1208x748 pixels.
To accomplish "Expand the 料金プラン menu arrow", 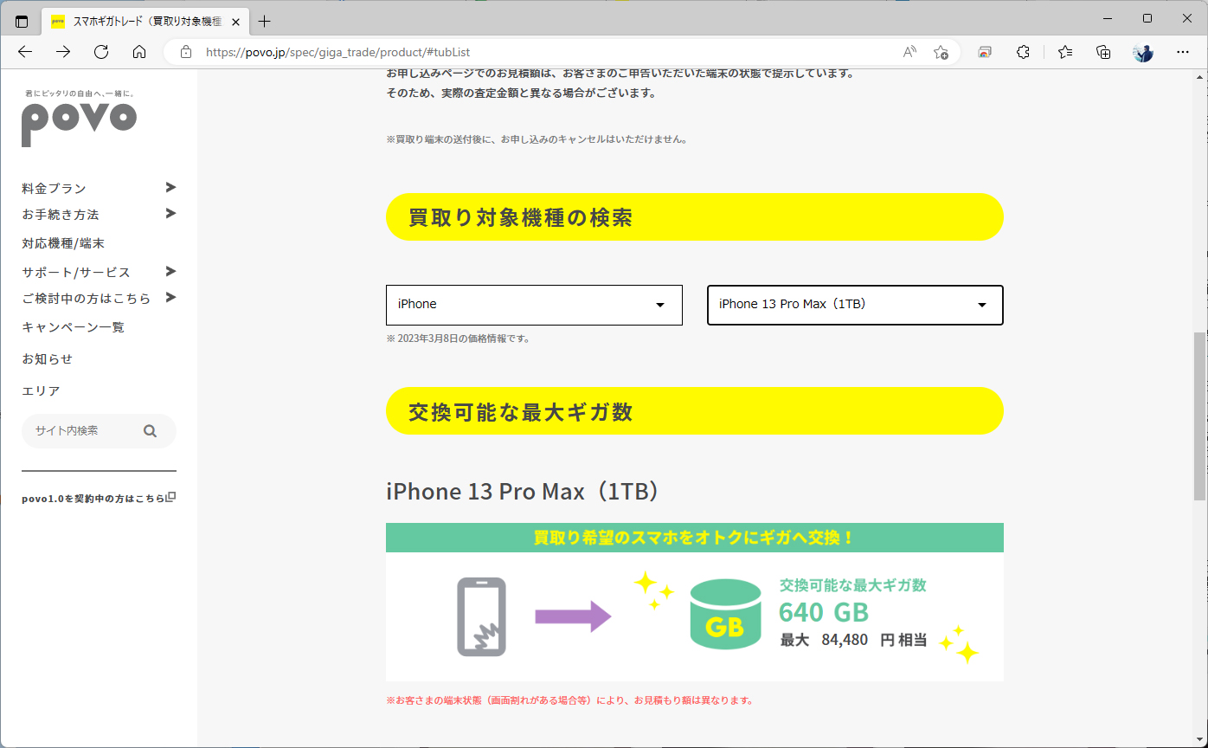I will point(170,187).
